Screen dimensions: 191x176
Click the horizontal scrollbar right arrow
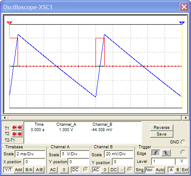point(186,117)
